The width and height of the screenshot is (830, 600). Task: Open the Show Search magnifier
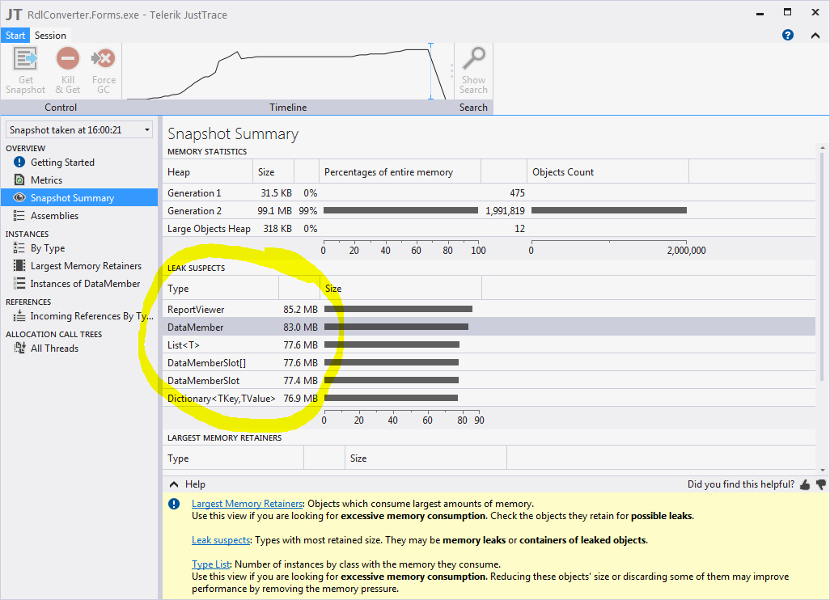(474, 58)
